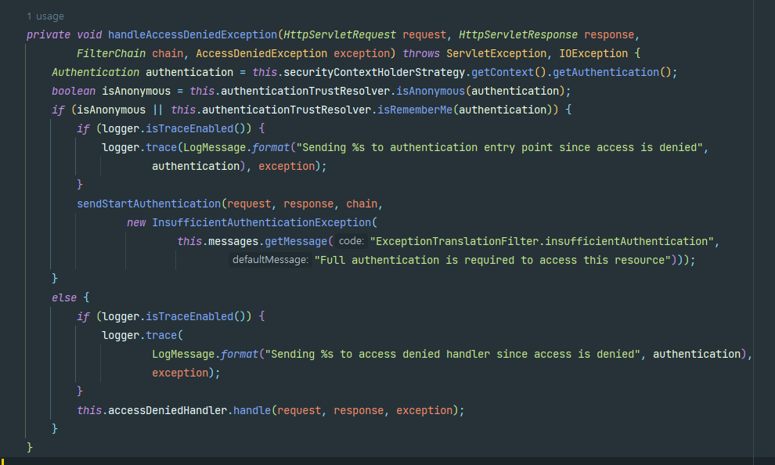Select the HttpServletRequest parameter type

click(340, 35)
